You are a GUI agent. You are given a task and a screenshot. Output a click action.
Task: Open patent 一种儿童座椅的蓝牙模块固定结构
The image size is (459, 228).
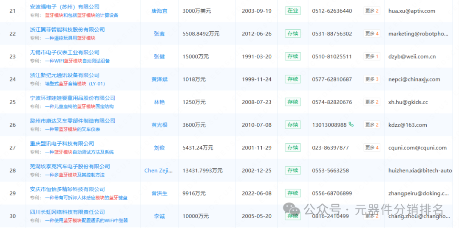[79, 106]
